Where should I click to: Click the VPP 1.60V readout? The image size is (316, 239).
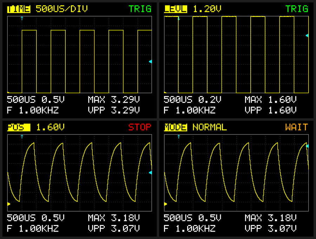click(271, 110)
